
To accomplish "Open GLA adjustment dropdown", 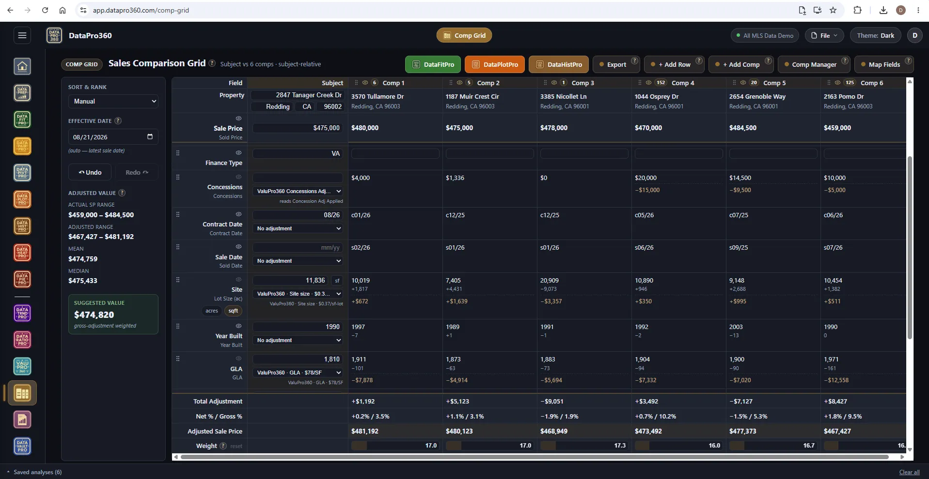I will (x=298, y=373).
